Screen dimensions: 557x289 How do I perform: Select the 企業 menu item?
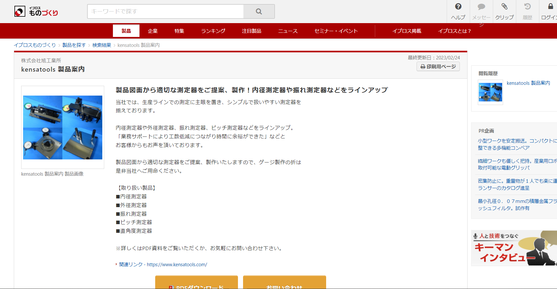coord(153,31)
